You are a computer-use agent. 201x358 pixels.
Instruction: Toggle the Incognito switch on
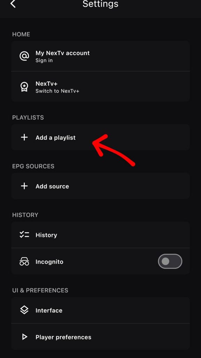tap(170, 261)
